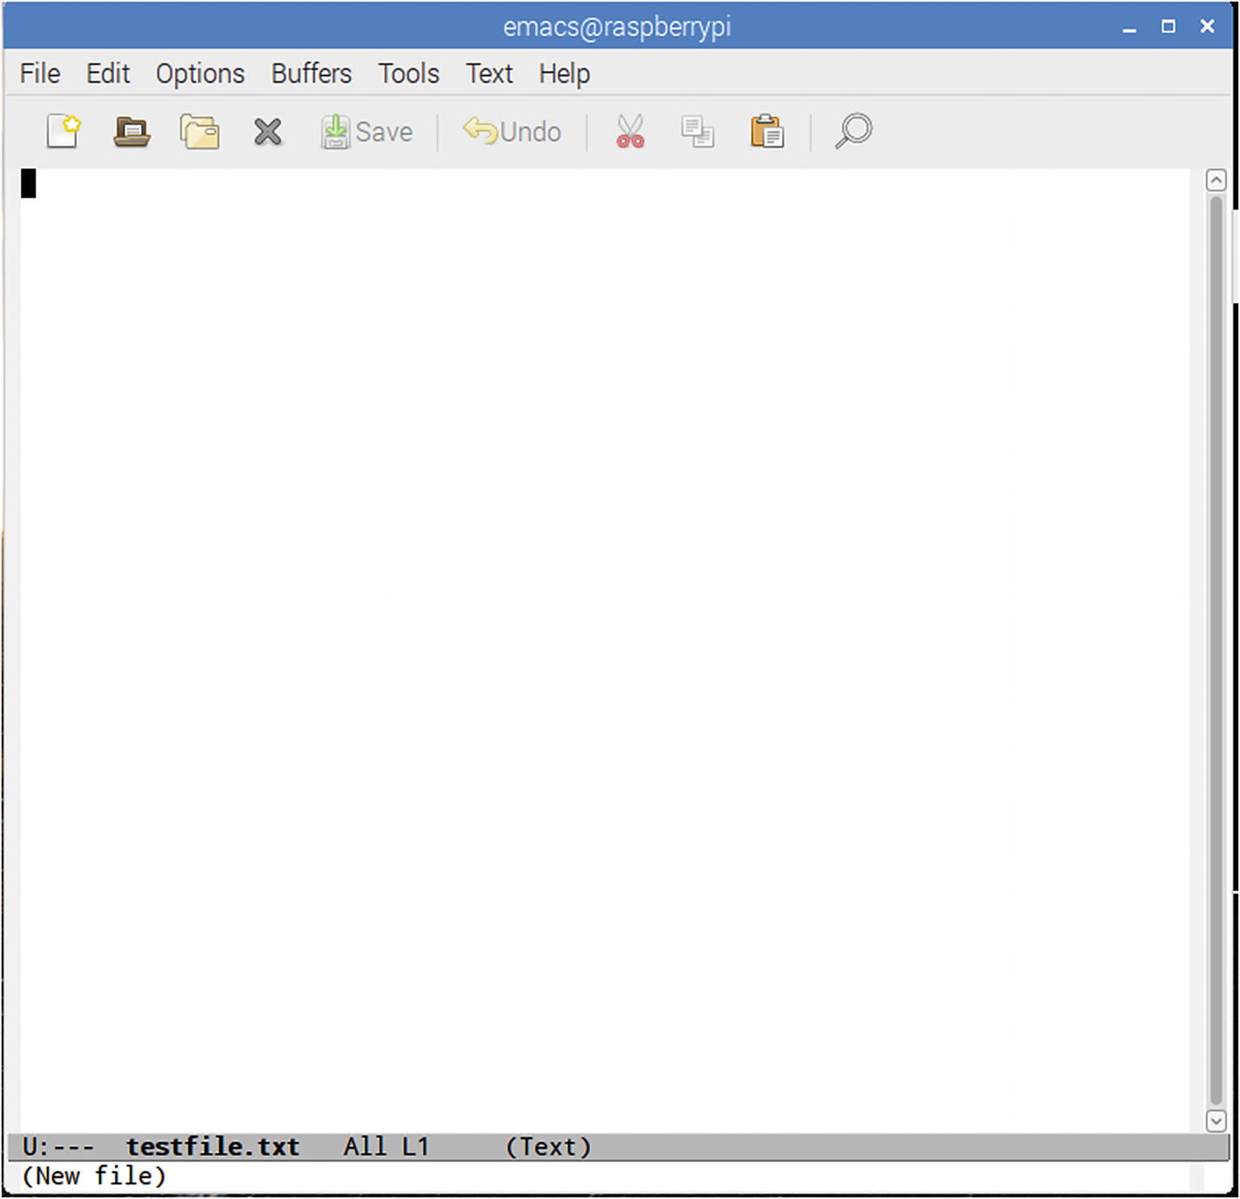
Task: Save testfile.txt using the Save toolbar icon
Action: [367, 131]
